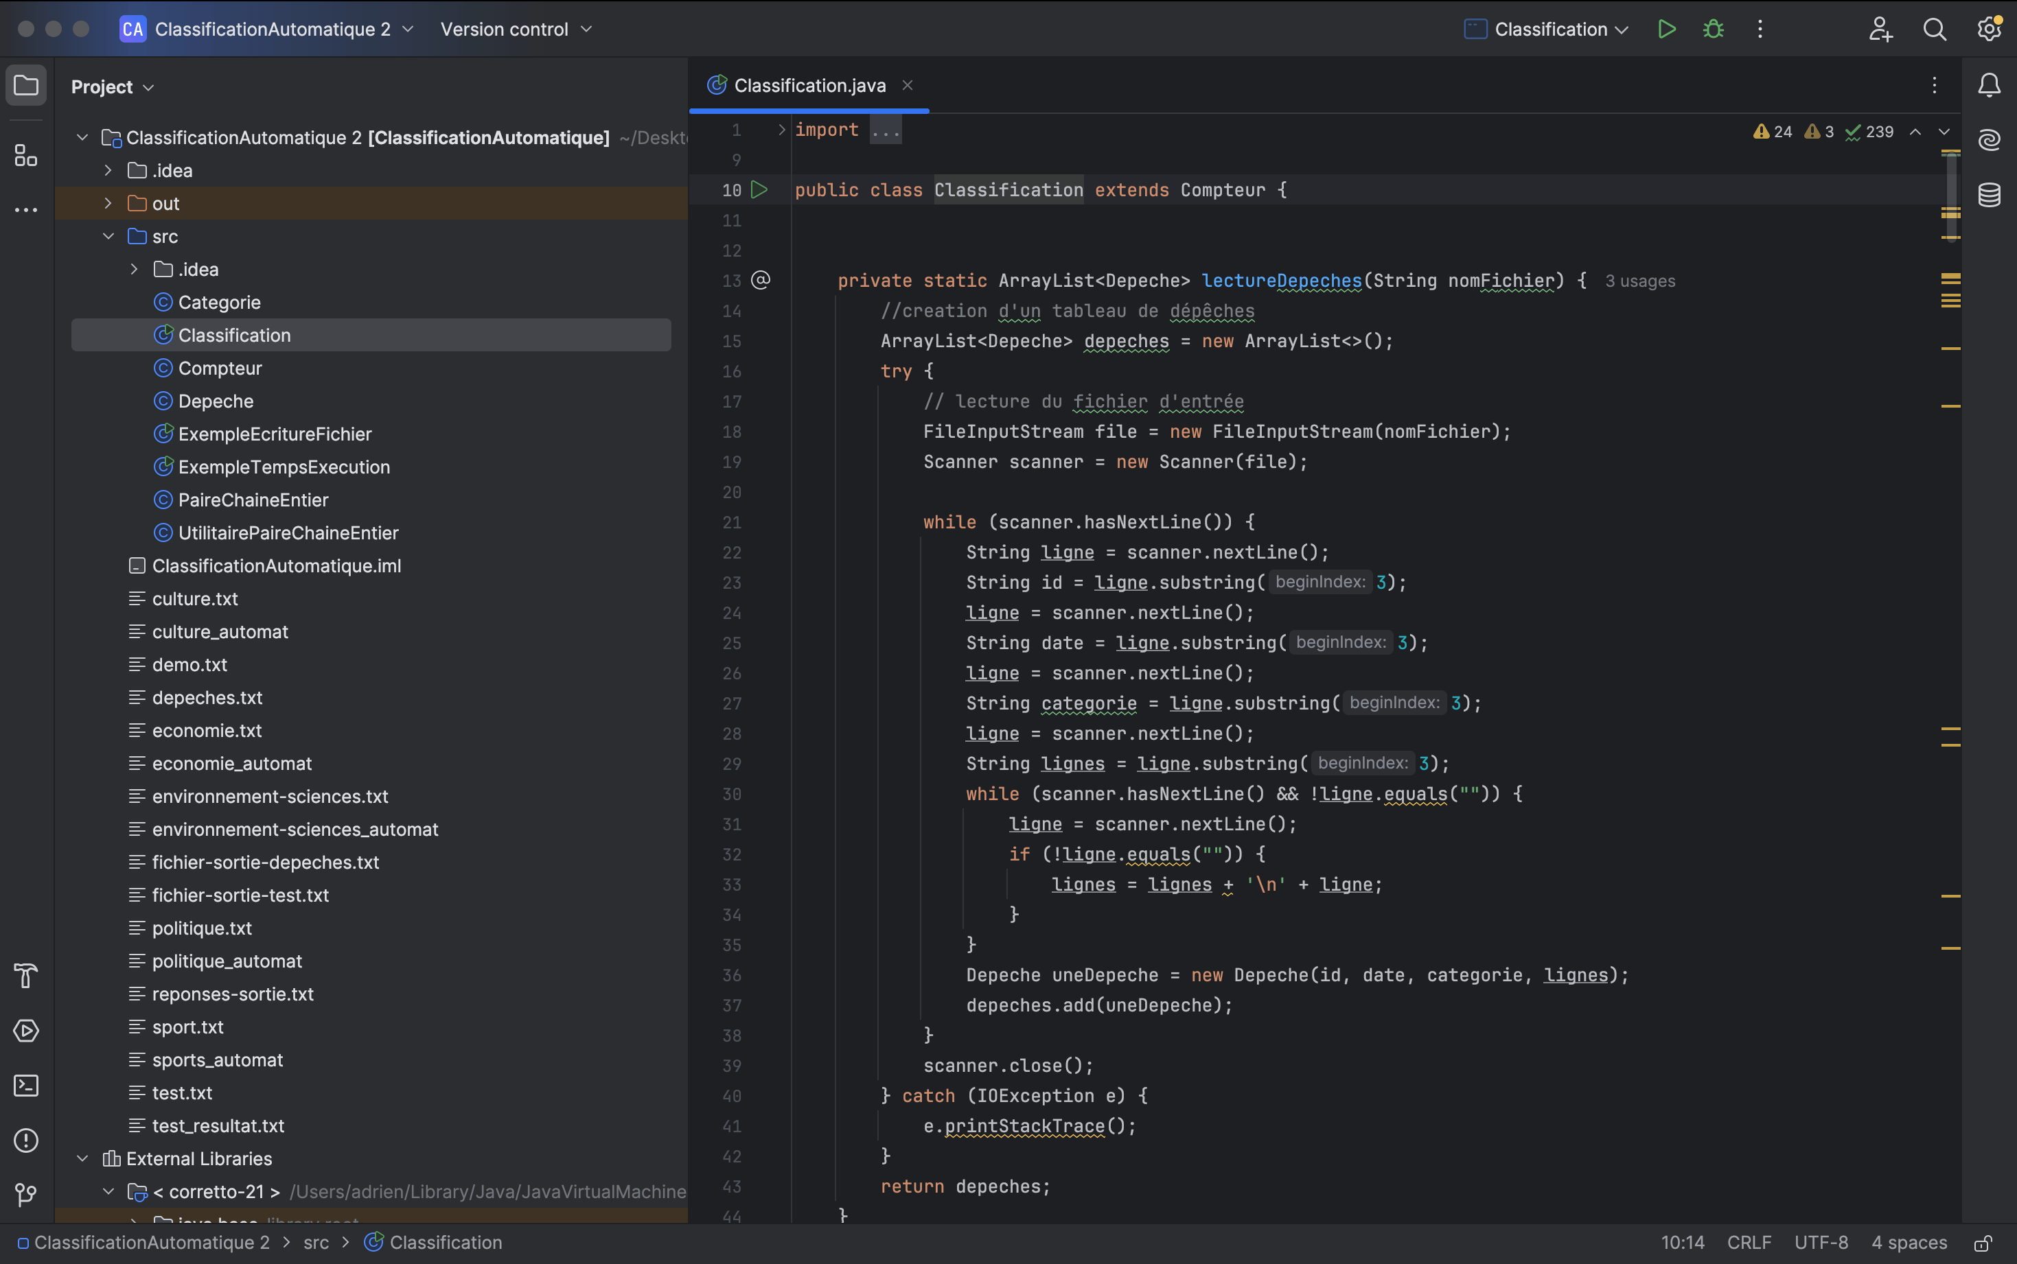Viewport: 2017px width, 1264px height.
Task: Collapse the src folder
Action: (108, 237)
